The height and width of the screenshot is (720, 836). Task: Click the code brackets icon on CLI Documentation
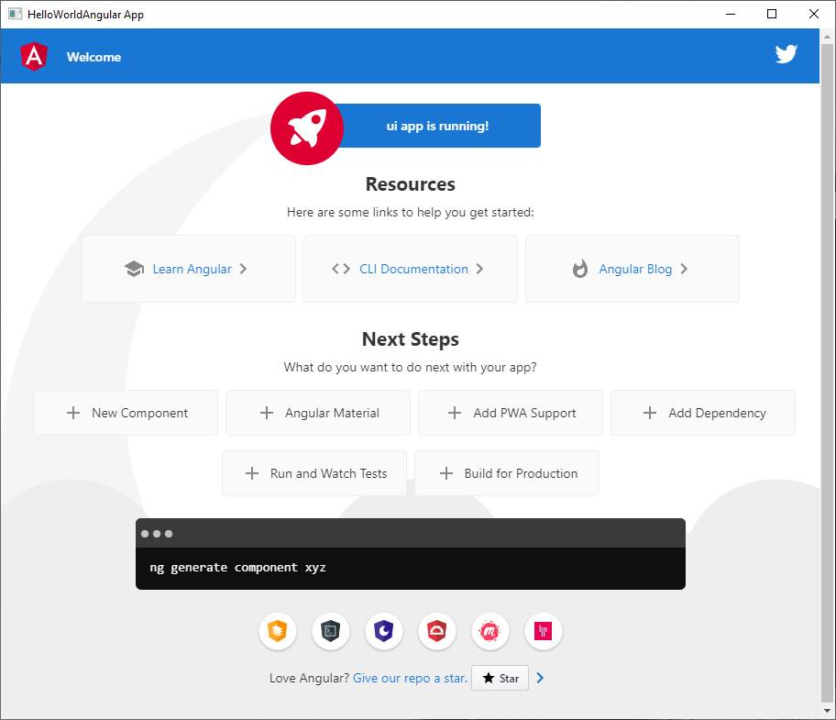click(341, 269)
